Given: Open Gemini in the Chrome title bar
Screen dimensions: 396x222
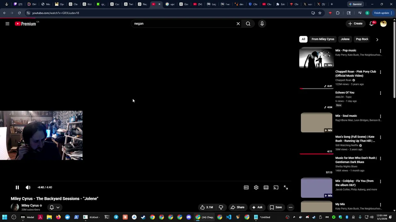Looking at the screenshot, I should click(x=355, y=4).
